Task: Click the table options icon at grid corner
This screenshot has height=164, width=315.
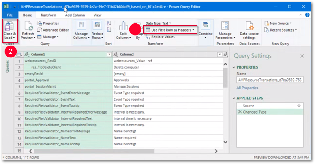Action: pos(19,55)
